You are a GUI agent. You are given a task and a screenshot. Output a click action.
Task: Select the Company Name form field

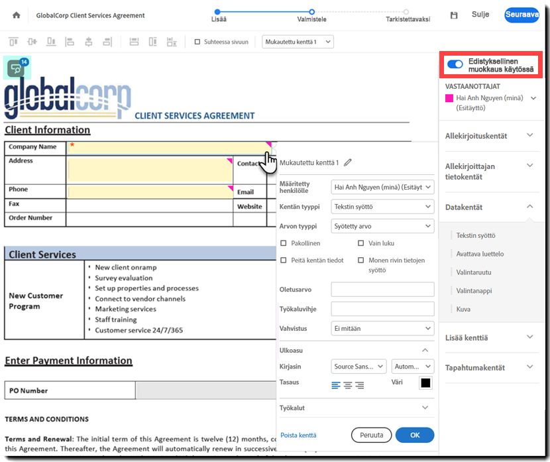pyautogui.click(x=170, y=148)
